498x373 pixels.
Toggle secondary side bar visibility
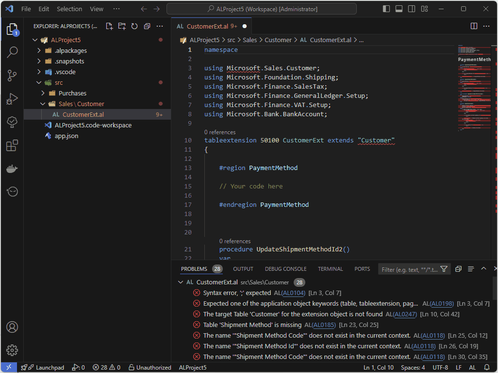[412, 9]
